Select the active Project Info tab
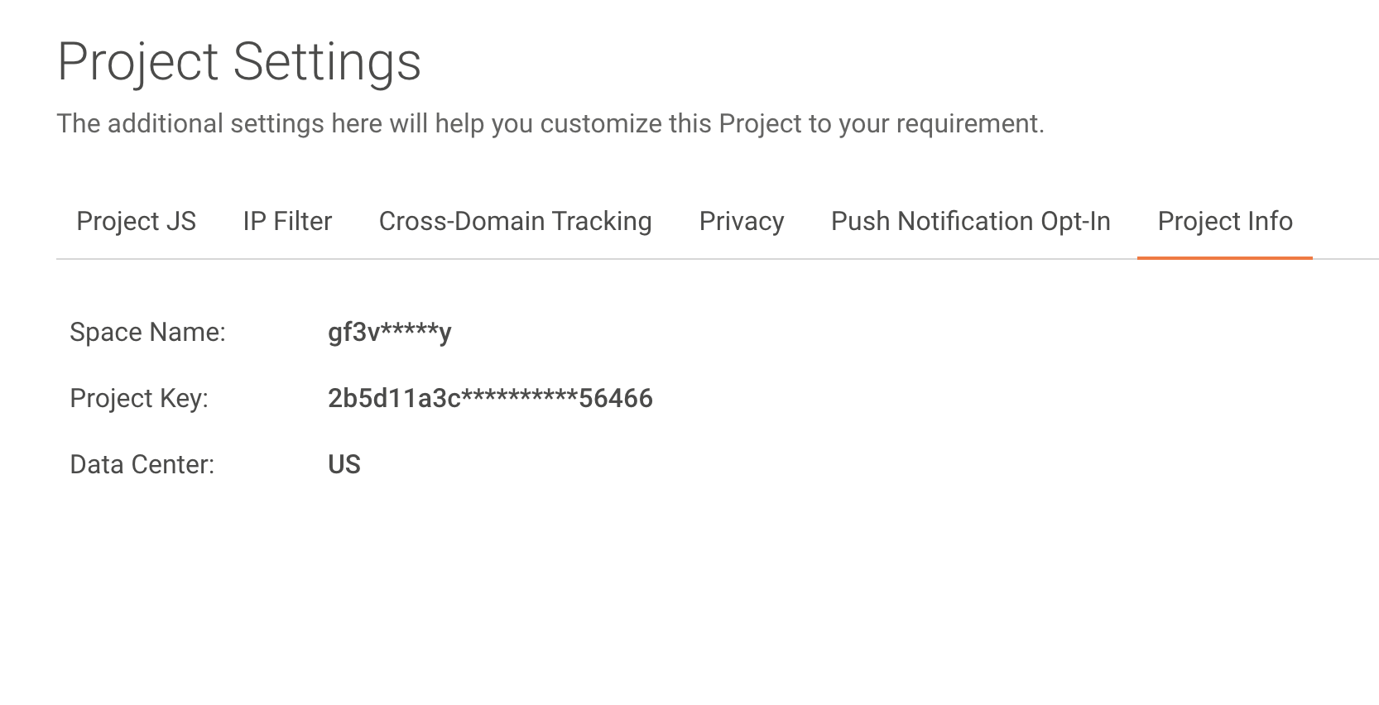This screenshot has height=705, width=1379. pyautogui.click(x=1225, y=221)
